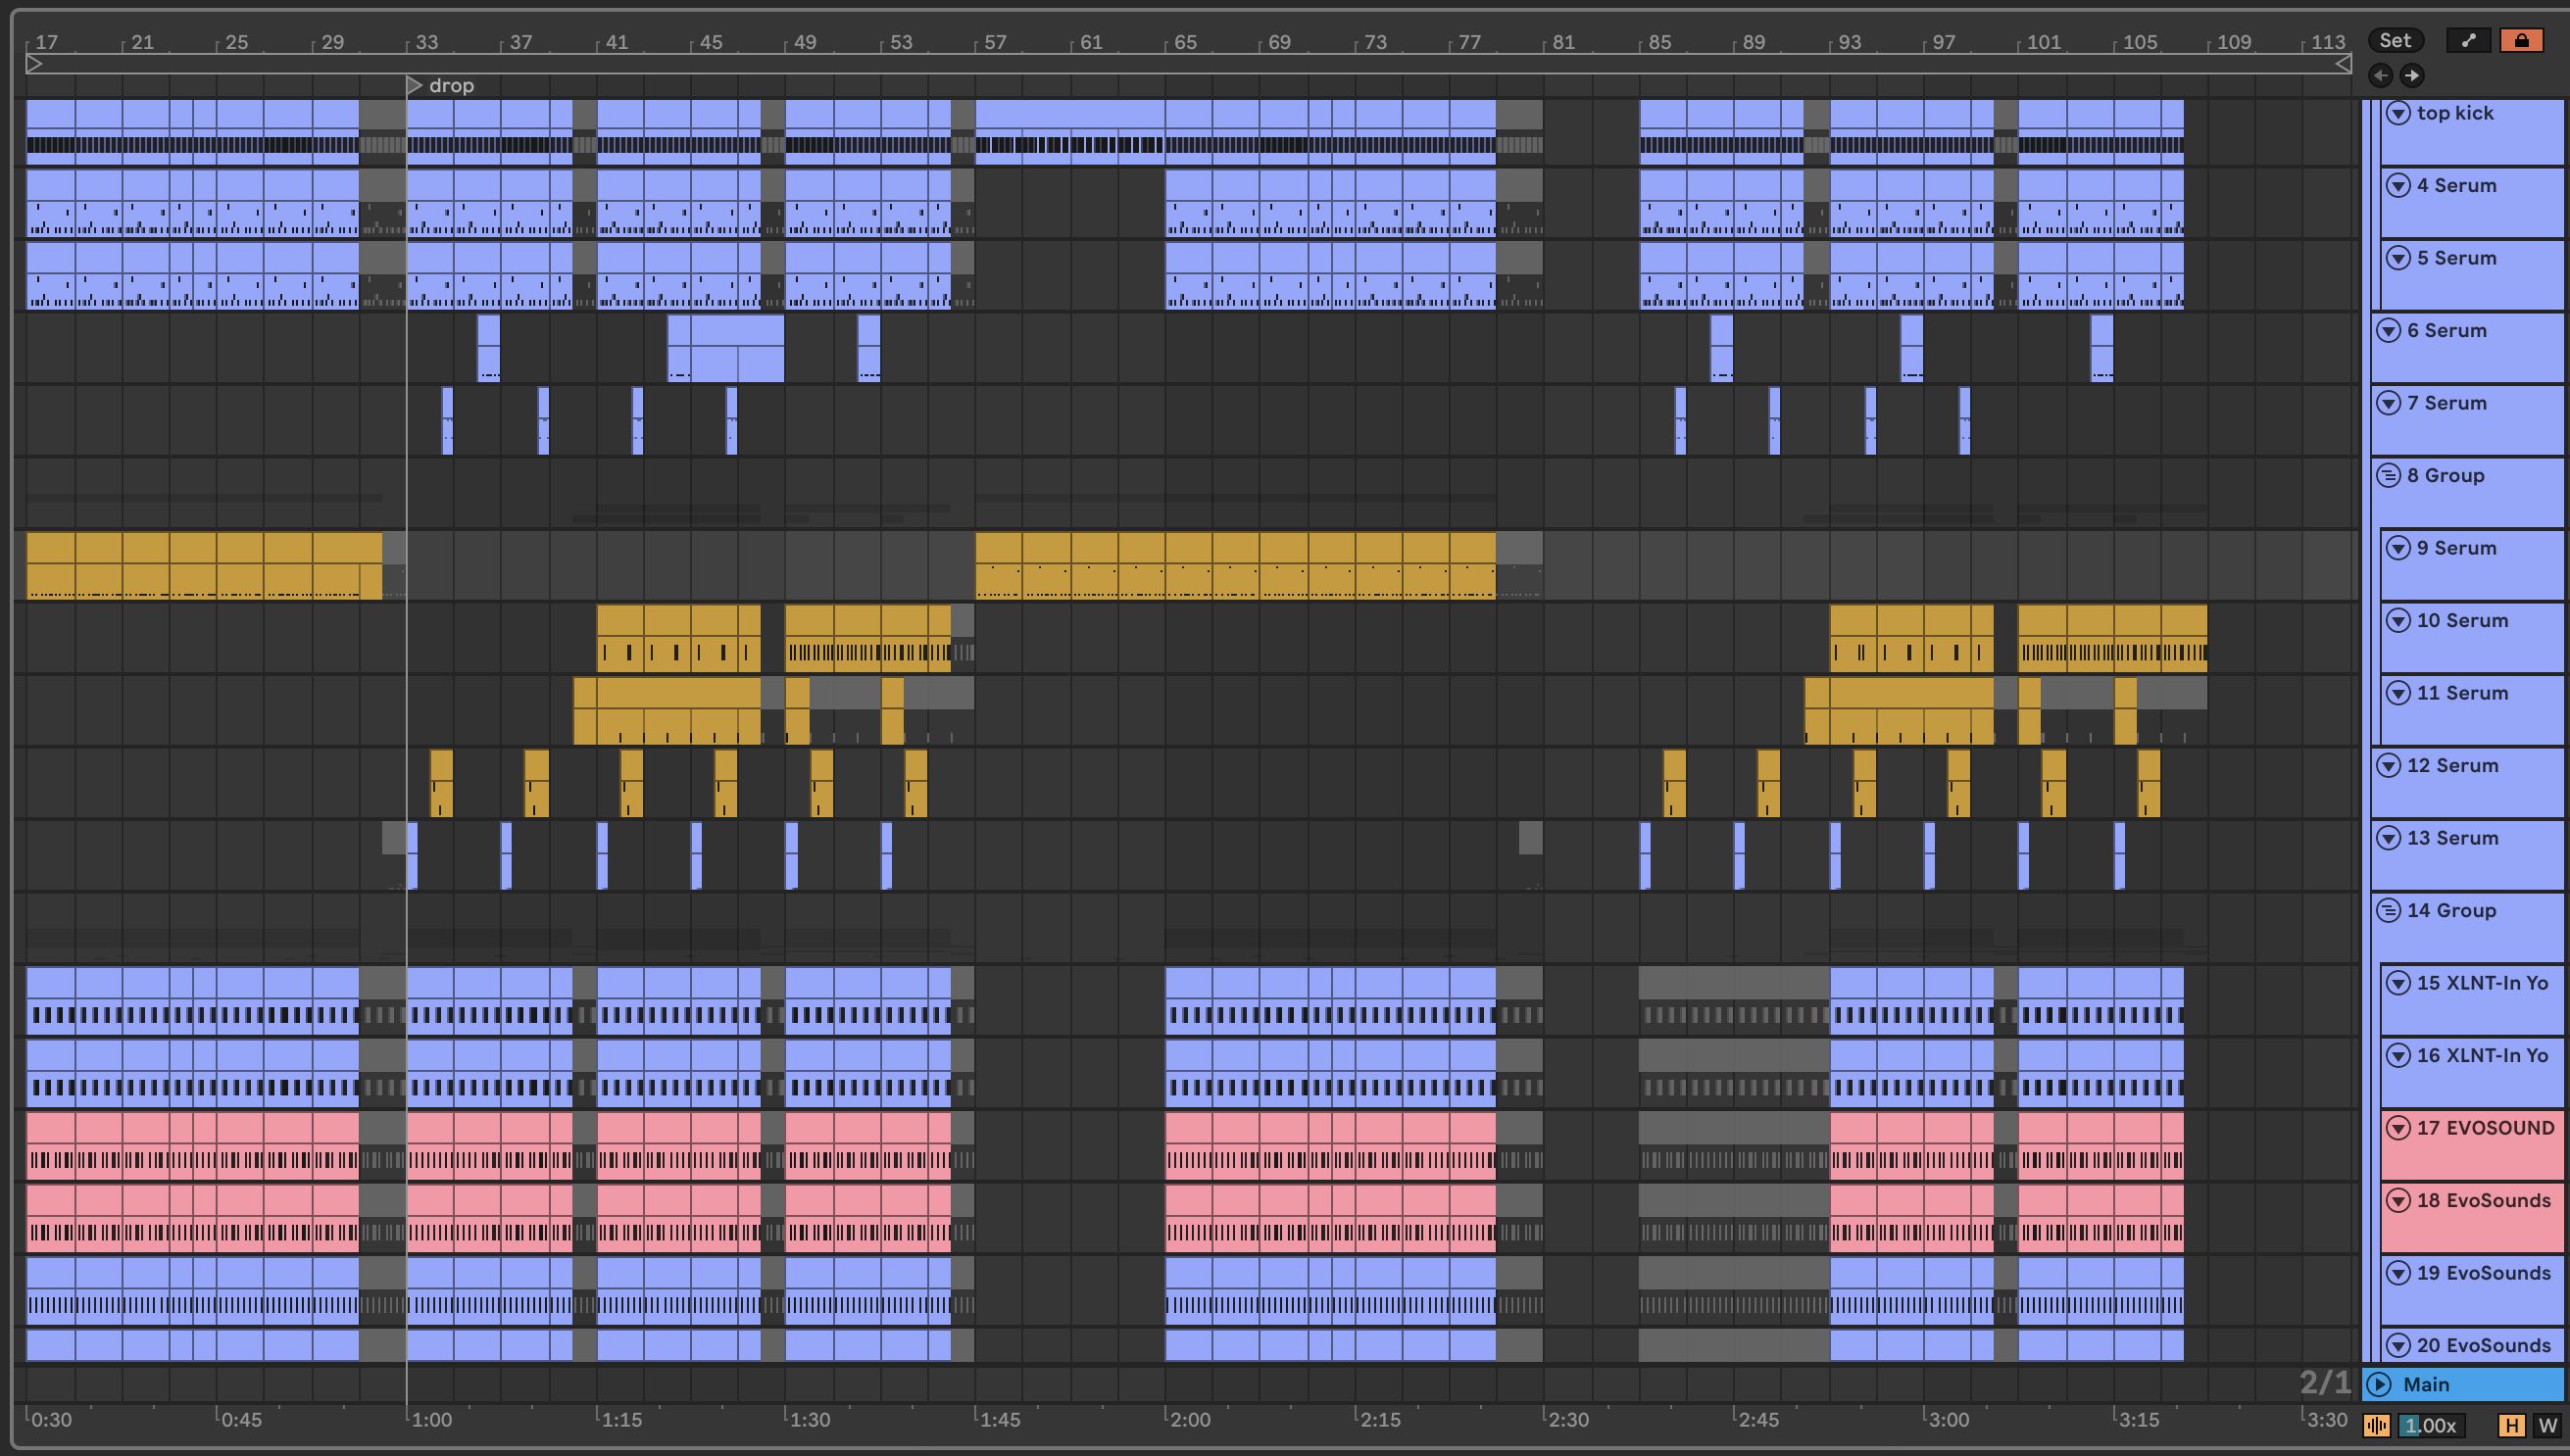Click the loop brace start handle

click(34, 64)
